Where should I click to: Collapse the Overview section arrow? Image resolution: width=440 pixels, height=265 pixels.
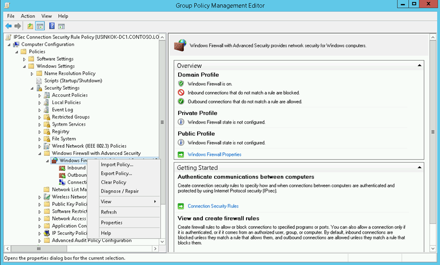tap(419, 65)
